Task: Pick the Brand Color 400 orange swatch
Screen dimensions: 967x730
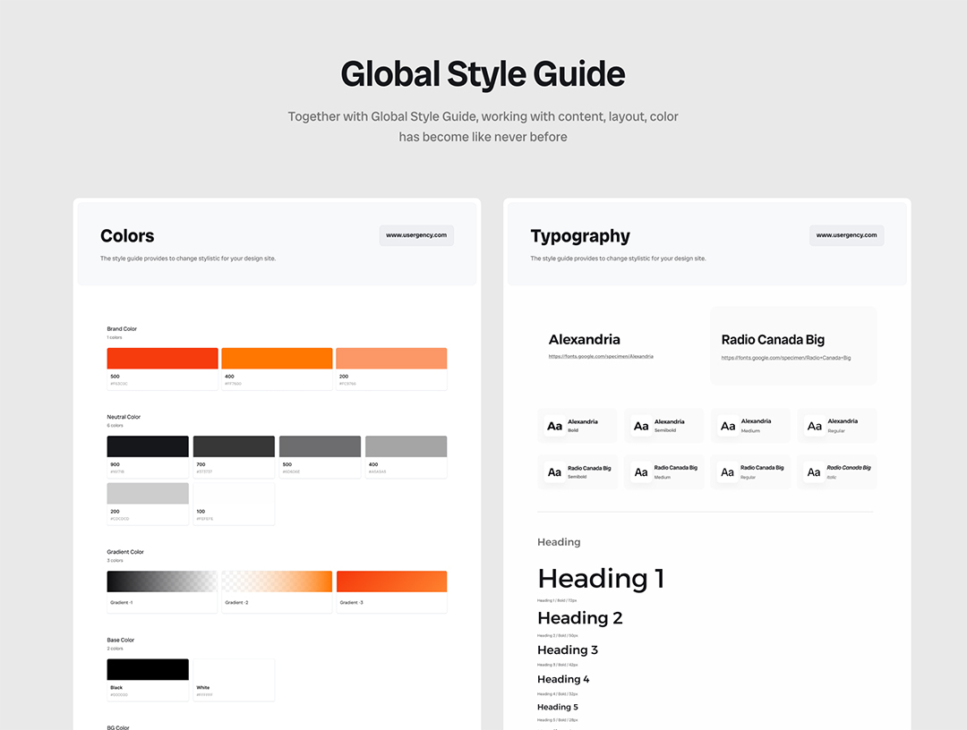Action: [277, 359]
